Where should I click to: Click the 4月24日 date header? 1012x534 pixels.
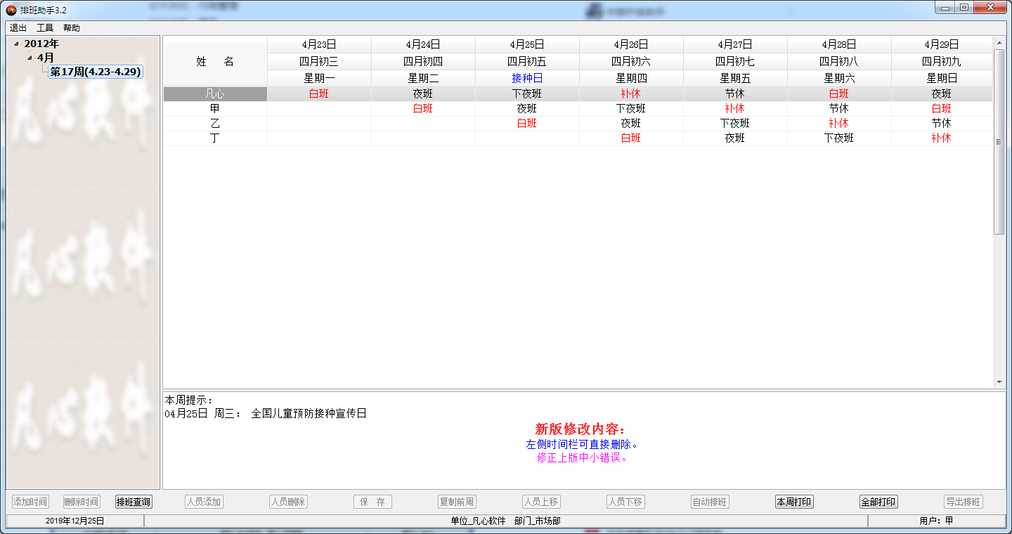pyautogui.click(x=423, y=44)
